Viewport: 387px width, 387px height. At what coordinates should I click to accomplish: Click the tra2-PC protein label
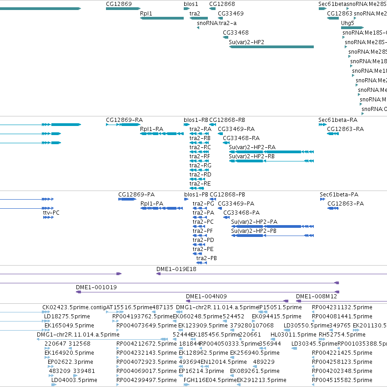click(203, 222)
